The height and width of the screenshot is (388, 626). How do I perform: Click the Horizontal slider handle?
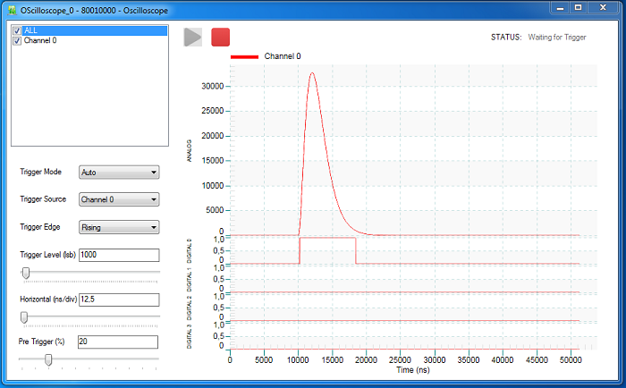pyautogui.click(x=24, y=317)
